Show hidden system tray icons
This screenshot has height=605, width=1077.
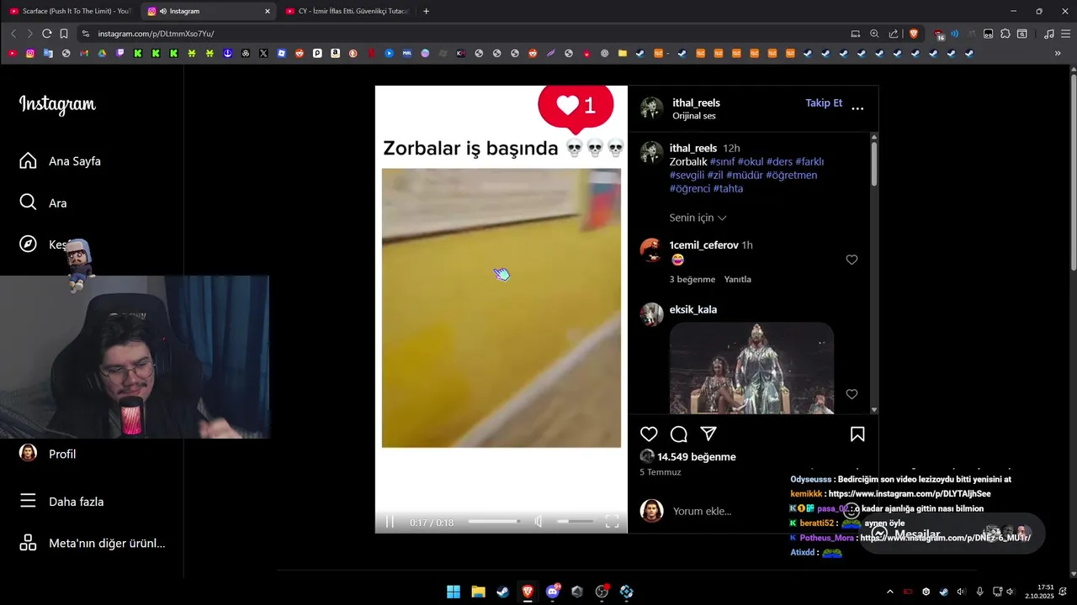889,592
